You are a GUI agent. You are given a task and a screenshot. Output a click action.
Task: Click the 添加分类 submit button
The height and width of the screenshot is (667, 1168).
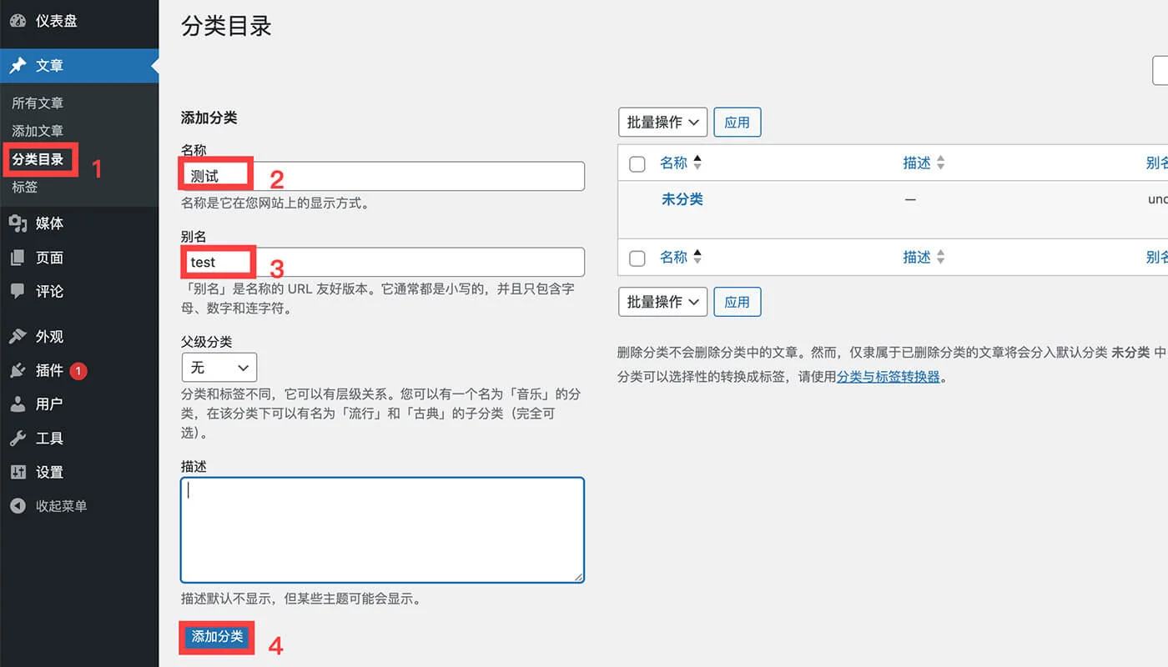[216, 636]
